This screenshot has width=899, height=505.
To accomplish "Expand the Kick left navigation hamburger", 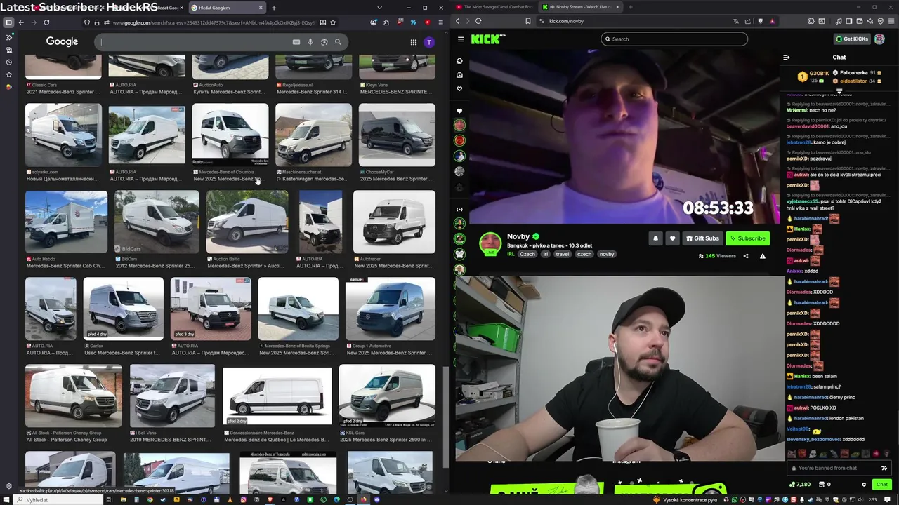I will (x=460, y=39).
